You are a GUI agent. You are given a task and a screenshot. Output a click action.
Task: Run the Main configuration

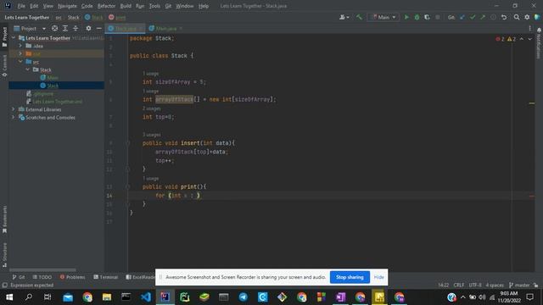[x=406, y=17]
